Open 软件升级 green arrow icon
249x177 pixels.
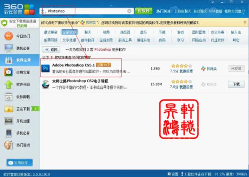(9, 84)
